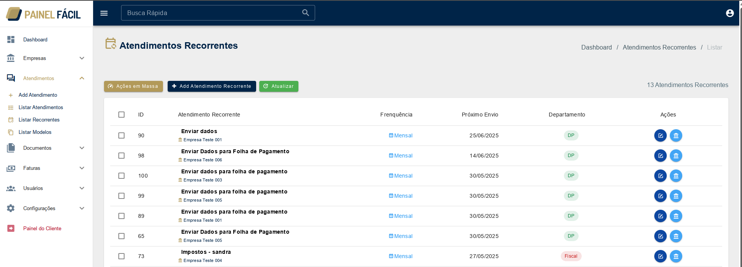Click date 14/06/2025
The height and width of the screenshot is (267, 742).
(x=484, y=156)
